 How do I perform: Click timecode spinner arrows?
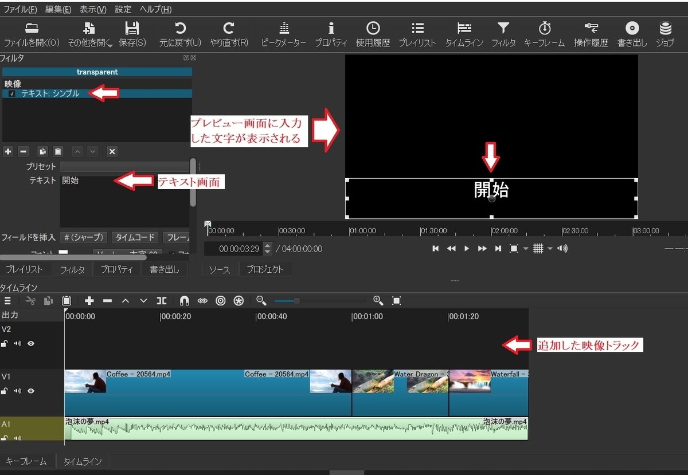point(267,249)
